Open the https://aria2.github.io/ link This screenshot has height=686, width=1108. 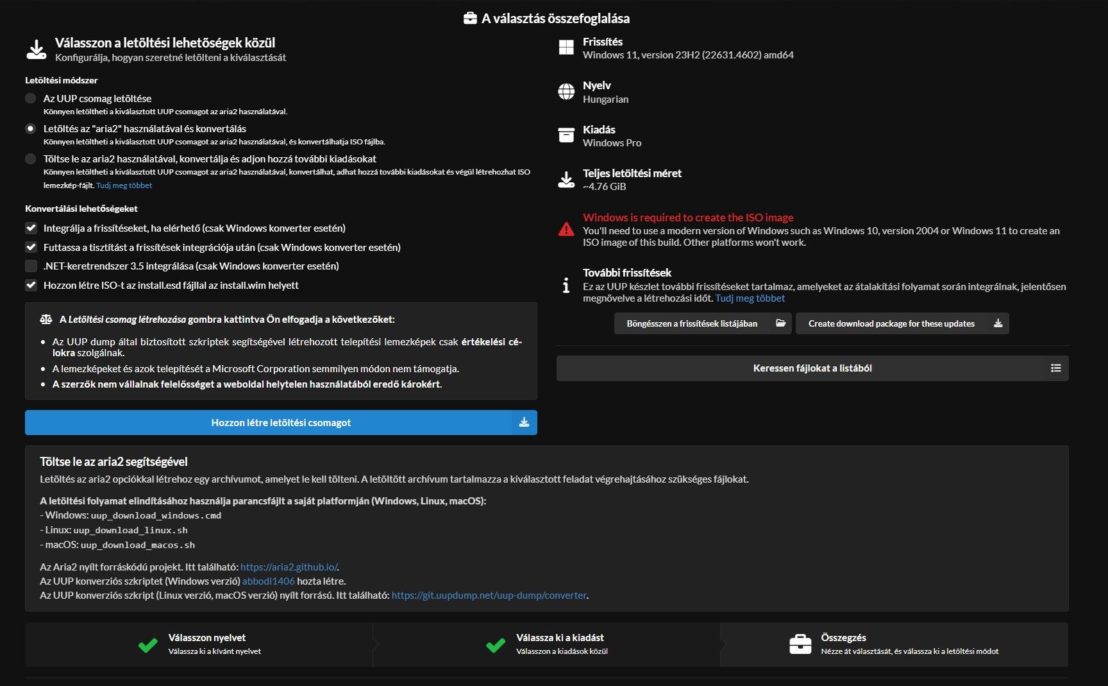[x=289, y=567]
